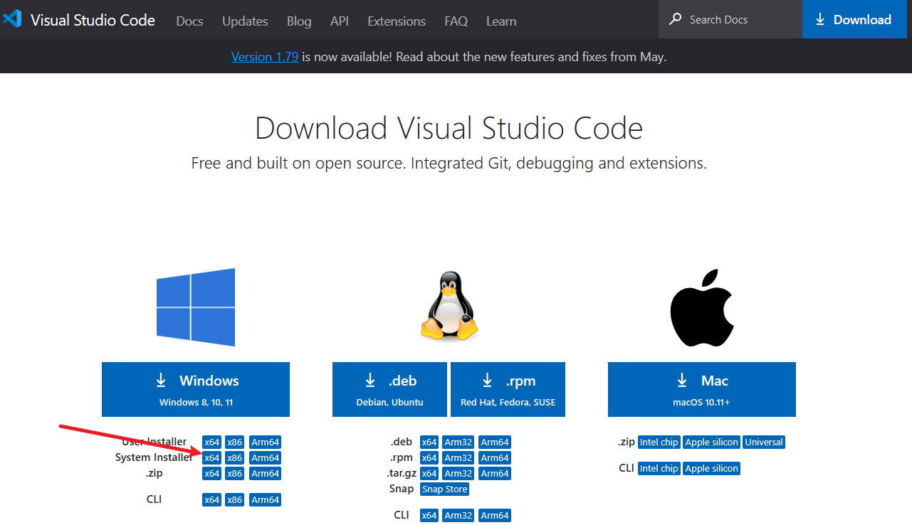Open the Version 1.79 link

click(x=265, y=57)
